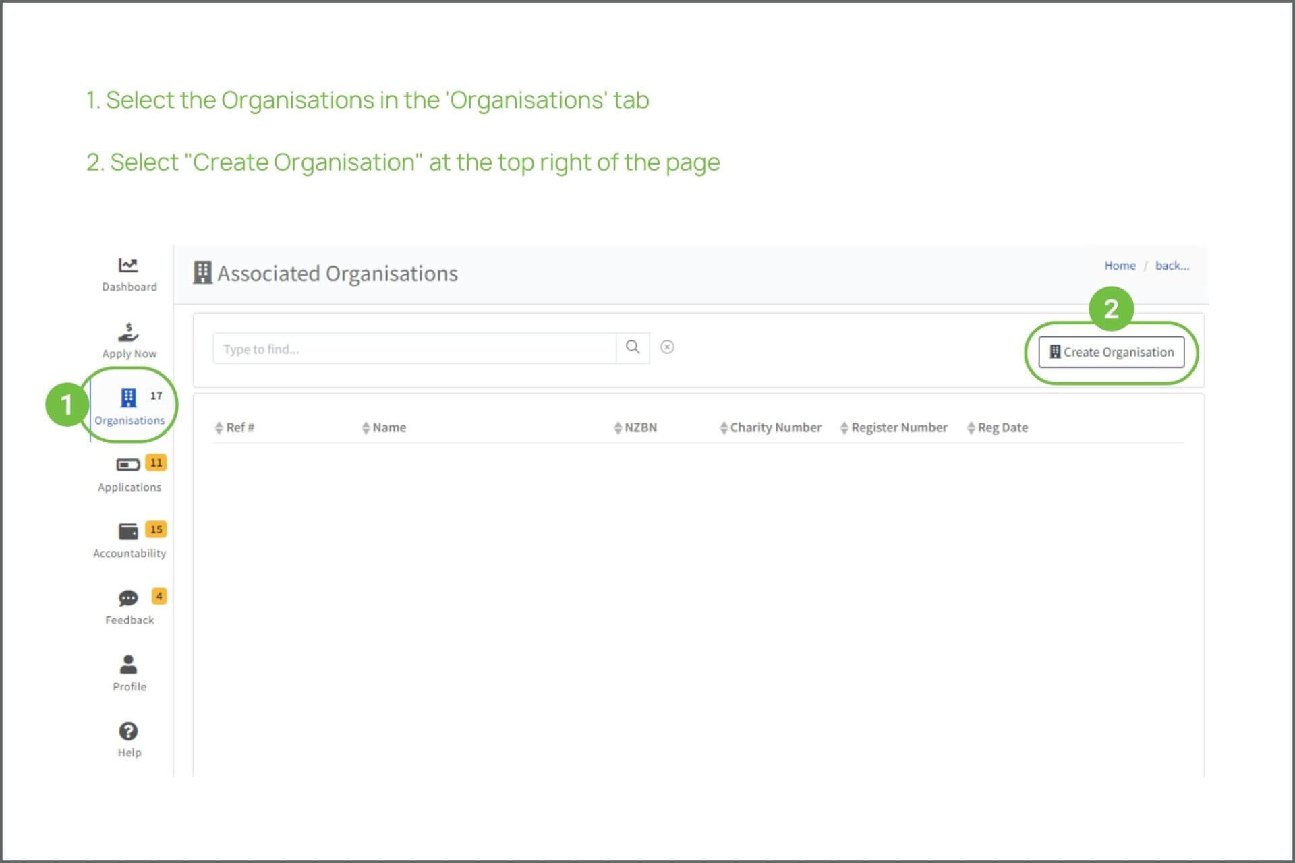Viewport: 1295px width, 863px height.
Task: Clear the search with circled x
Action: tap(667, 347)
